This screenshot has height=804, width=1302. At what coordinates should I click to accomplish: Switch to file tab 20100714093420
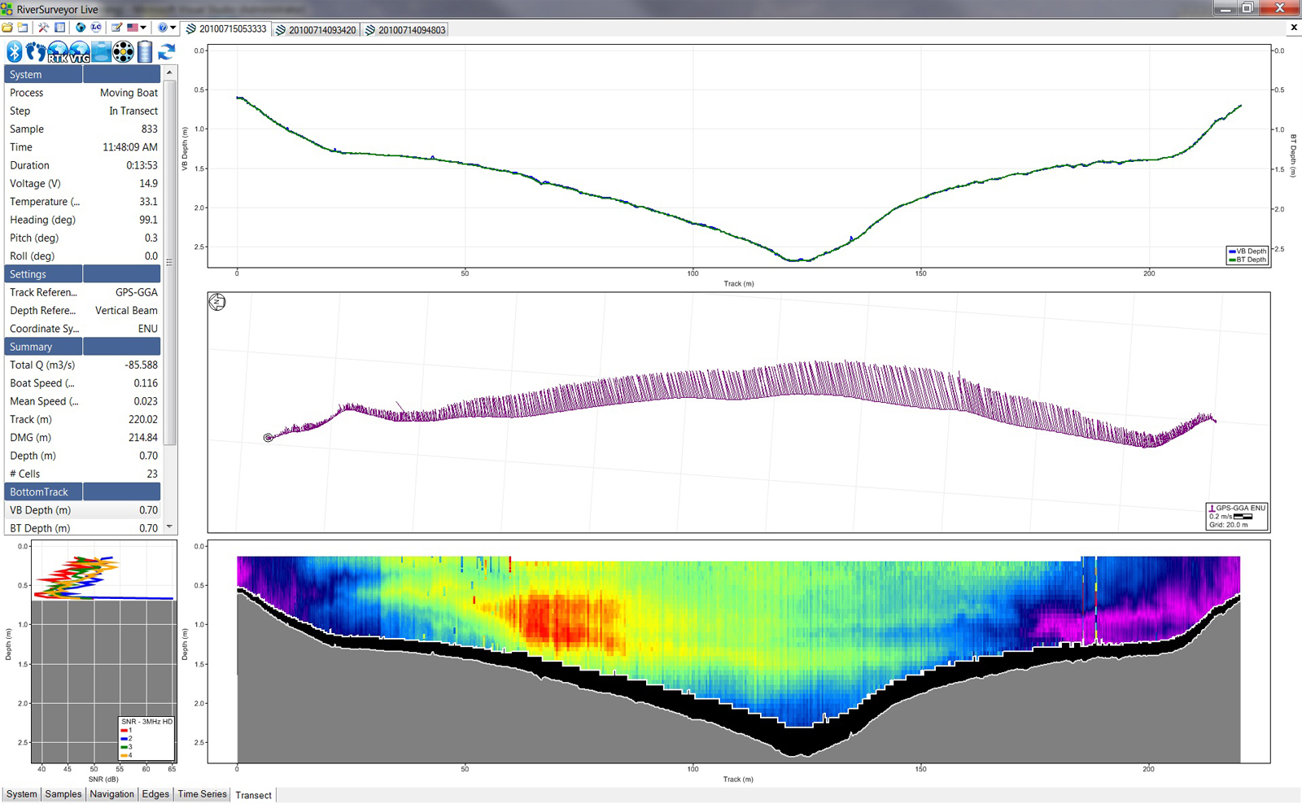click(x=316, y=30)
